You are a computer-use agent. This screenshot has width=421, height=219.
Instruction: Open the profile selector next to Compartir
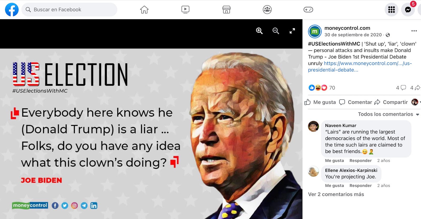coord(416,102)
